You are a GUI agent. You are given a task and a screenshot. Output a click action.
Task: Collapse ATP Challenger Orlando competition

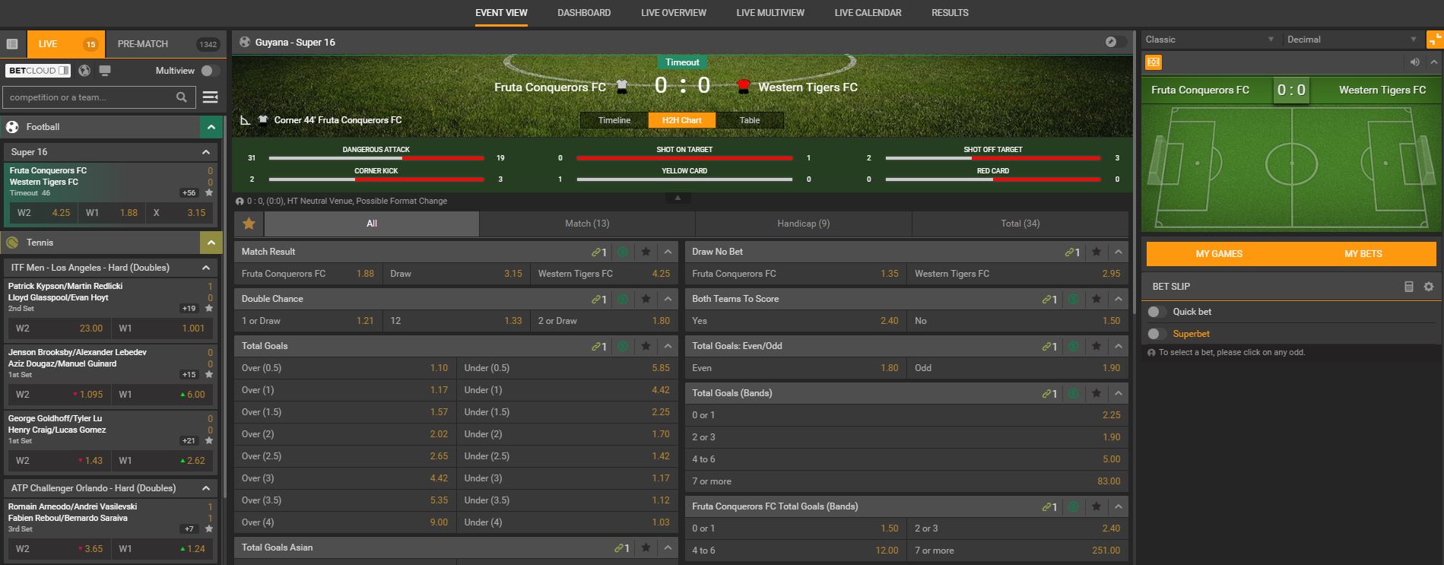click(x=206, y=488)
